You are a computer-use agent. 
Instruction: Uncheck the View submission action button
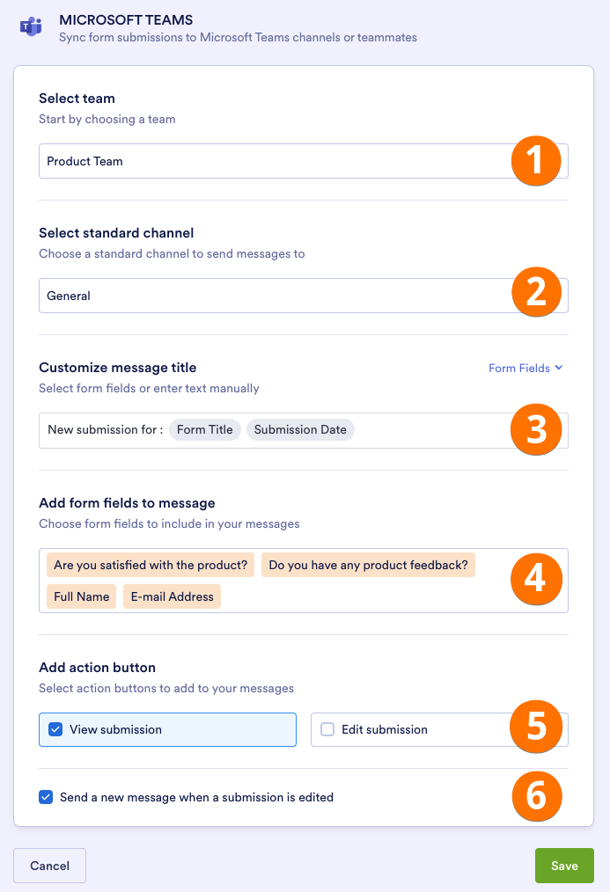click(55, 729)
